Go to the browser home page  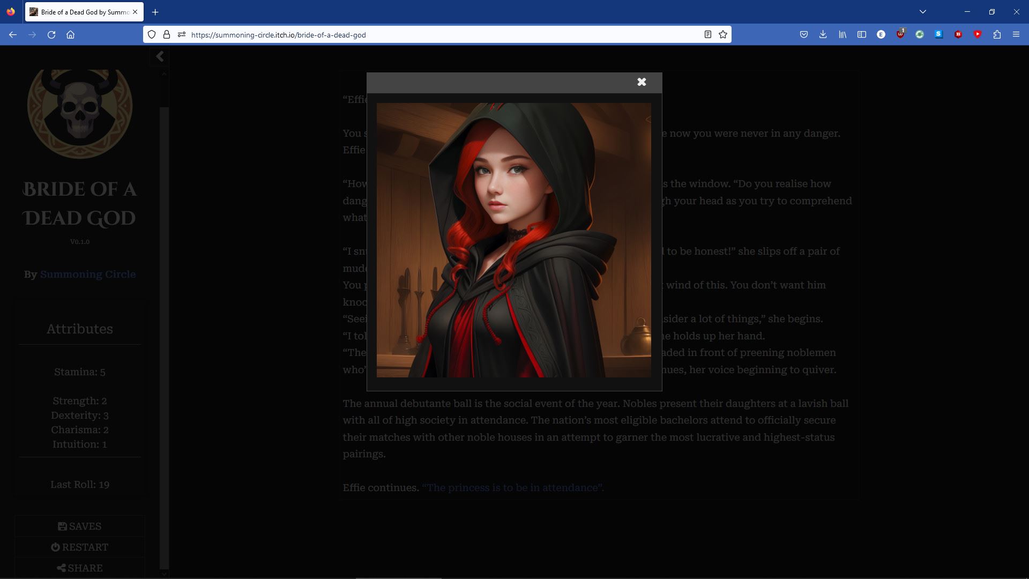pos(70,35)
